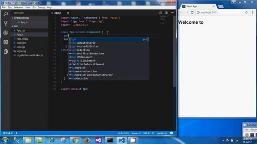Open index.css in the explorer
The width and height of the screenshot is (257, 144).
click(21, 43)
